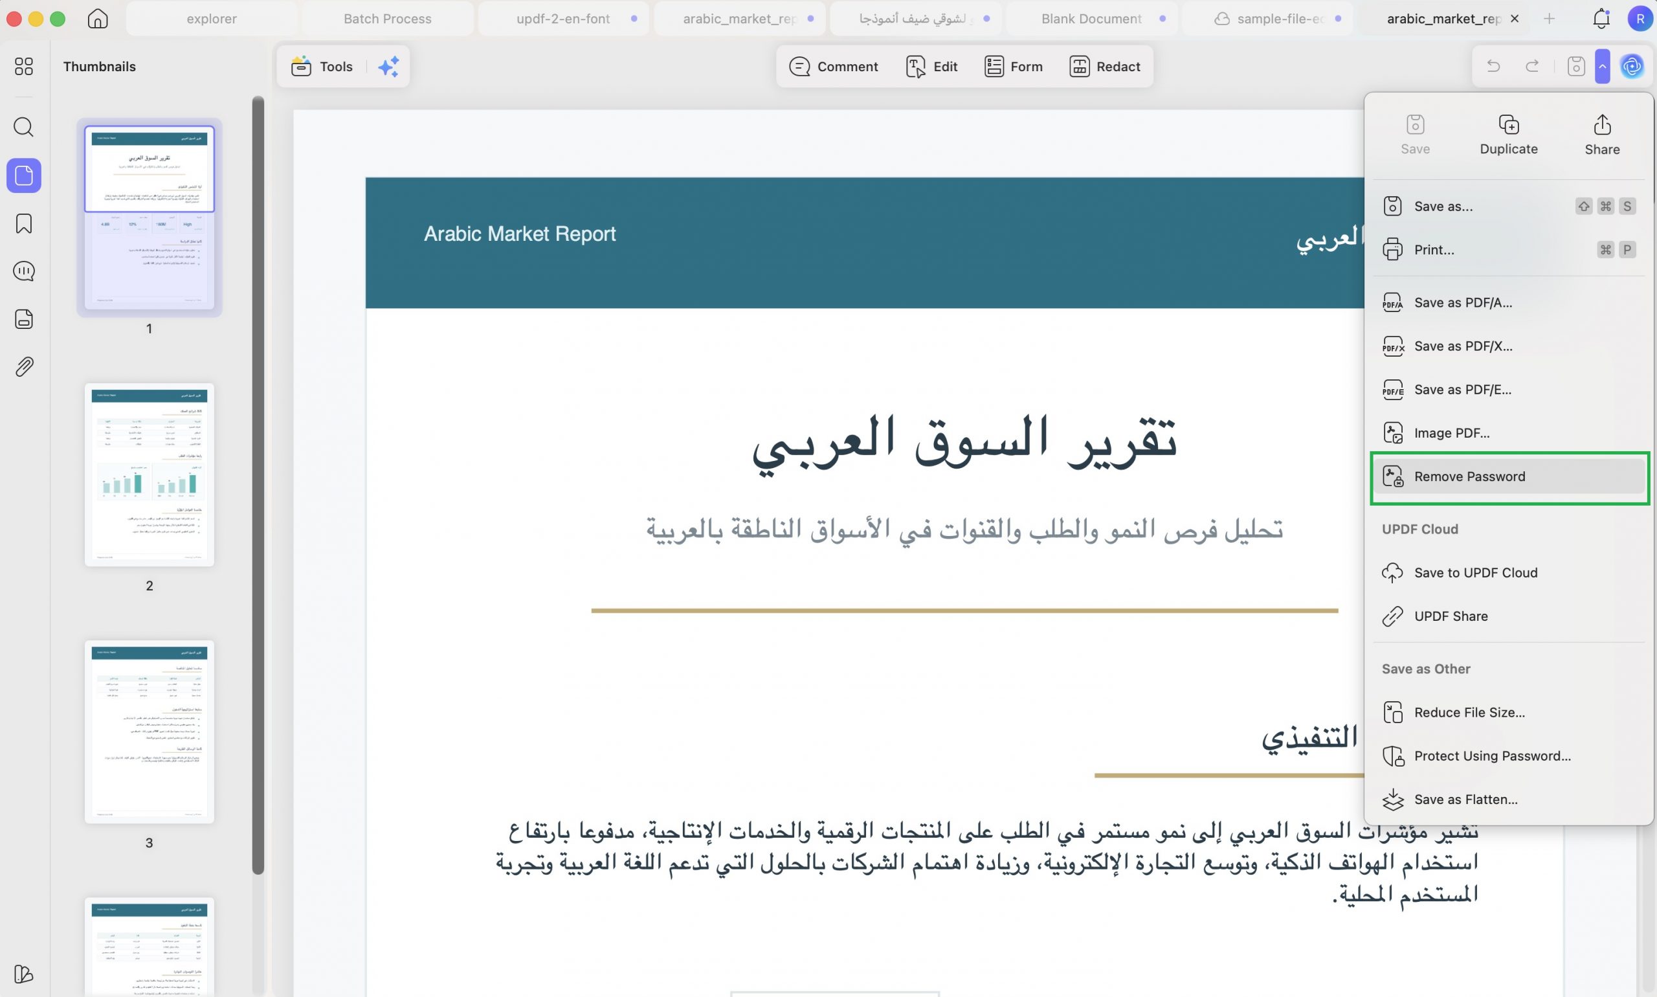
Task: Open the search panel in sidebar
Action: (x=23, y=127)
